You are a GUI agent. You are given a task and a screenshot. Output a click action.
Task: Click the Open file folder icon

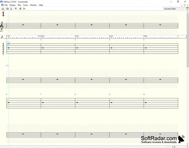(x=2, y=9)
